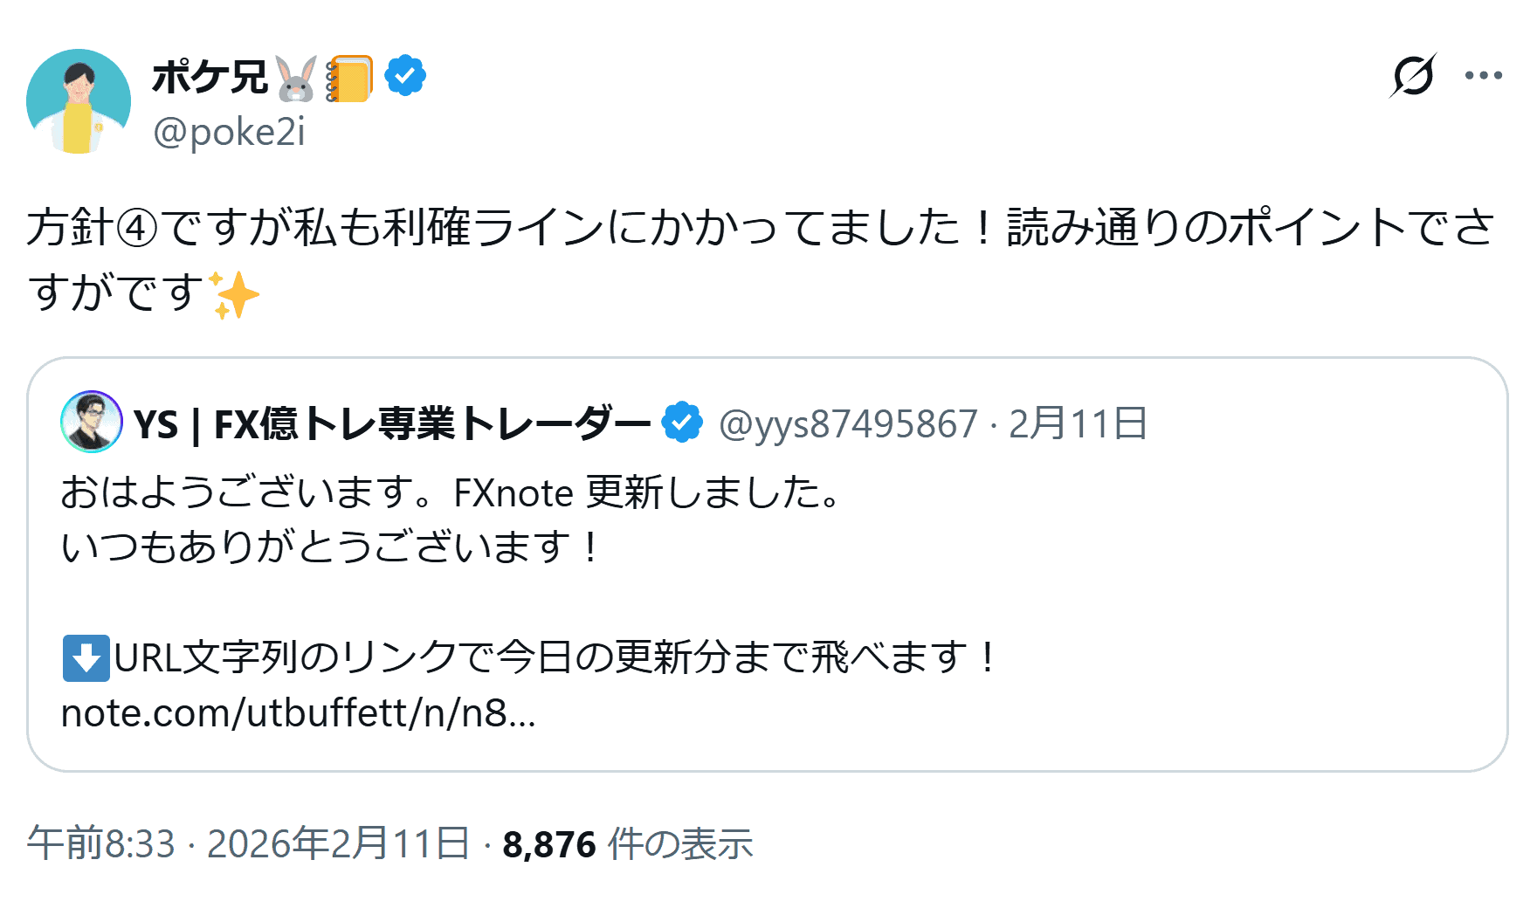Image resolution: width=1537 pixels, height=908 pixels.
Task: Click the Grok slashed-circle icon
Action: coord(1412,76)
